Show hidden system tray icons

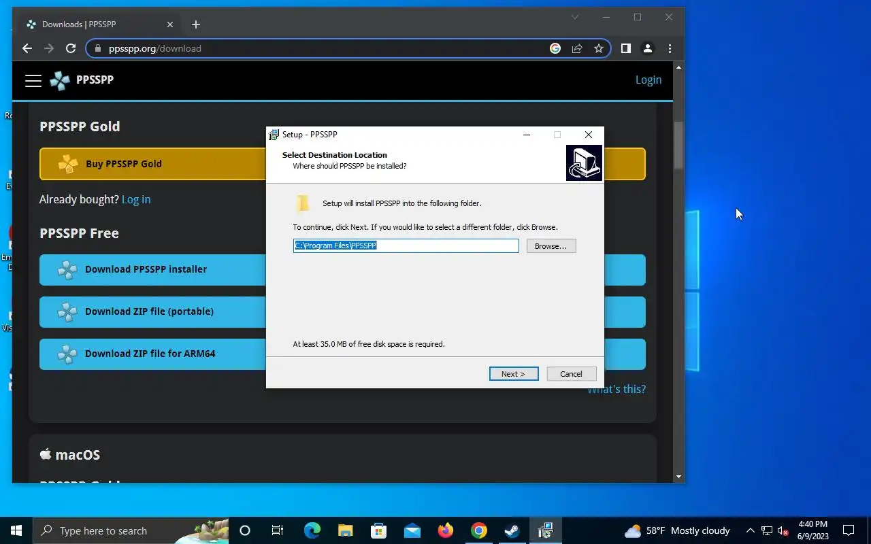pos(751,530)
